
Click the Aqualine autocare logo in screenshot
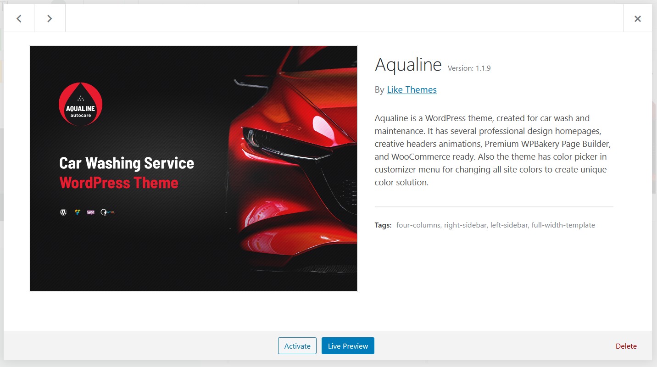(x=80, y=104)
